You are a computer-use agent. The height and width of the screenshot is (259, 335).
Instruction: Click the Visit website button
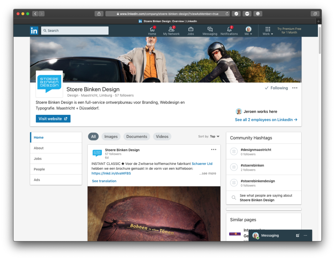[x=53, y=119]
